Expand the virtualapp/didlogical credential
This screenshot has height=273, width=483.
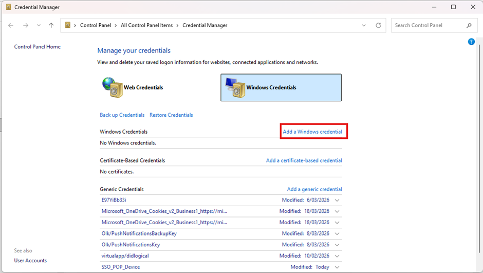(337, 256)
